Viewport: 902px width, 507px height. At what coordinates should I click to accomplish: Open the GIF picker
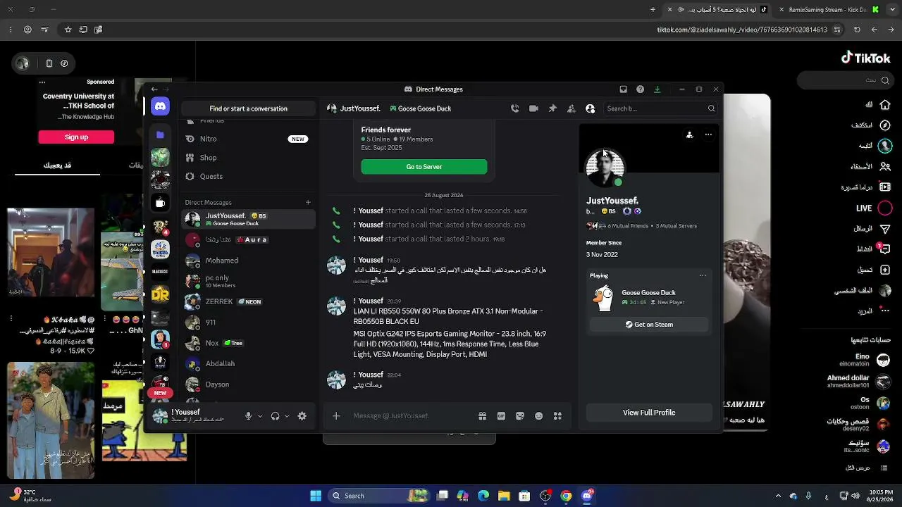(501, 416)
